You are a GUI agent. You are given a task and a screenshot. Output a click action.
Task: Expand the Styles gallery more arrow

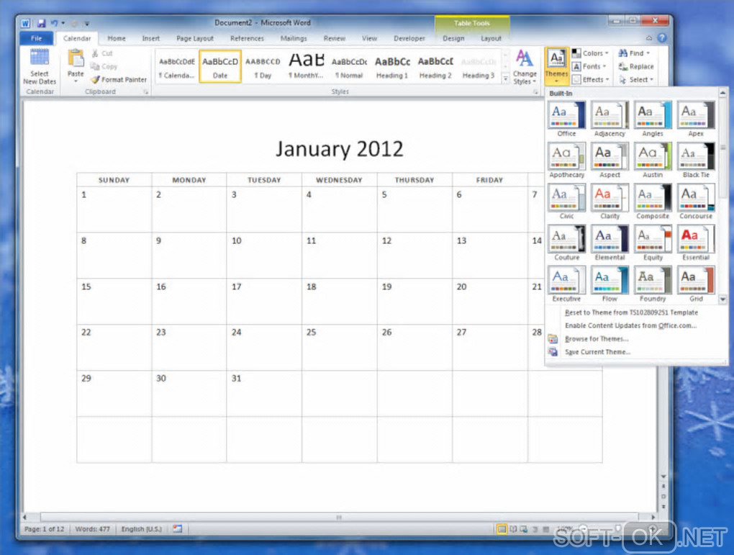coord(505,79)
